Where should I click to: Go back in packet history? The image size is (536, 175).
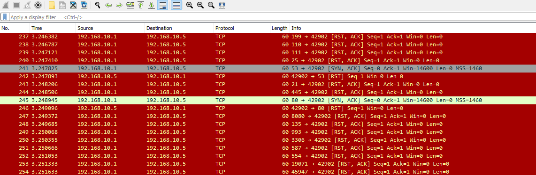[108, 5]
